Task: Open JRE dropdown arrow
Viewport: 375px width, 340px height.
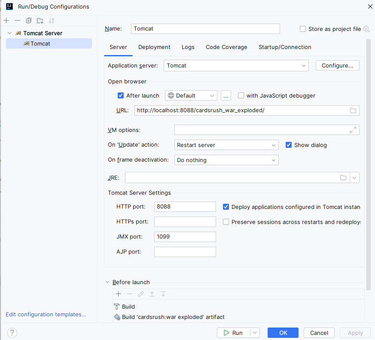Action: 354,178
